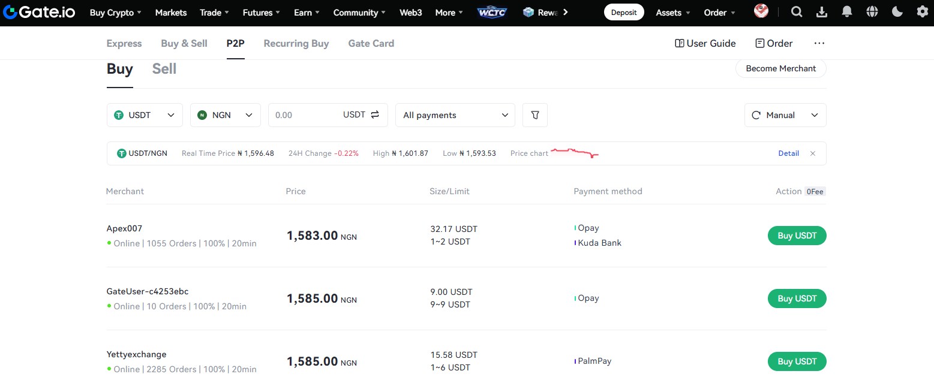The width and height of the screenshot is (934, 392).
Task: Open the Order link beside User Guide
Action: pos(774,43)
